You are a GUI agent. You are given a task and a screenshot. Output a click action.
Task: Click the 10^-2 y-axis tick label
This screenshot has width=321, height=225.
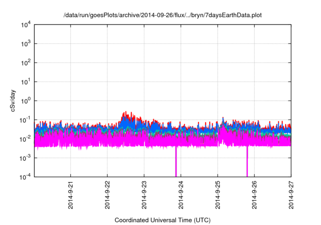click(x=25, y=139)
